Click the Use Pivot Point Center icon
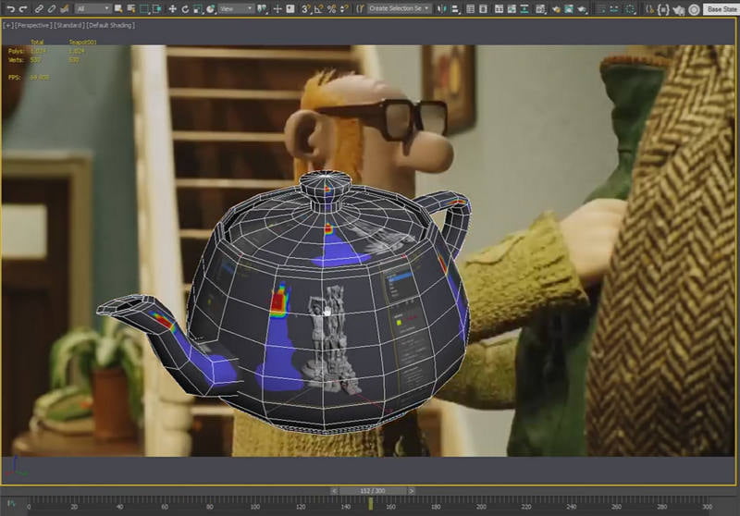The image size is (740, 516). [x=262, y=9]
